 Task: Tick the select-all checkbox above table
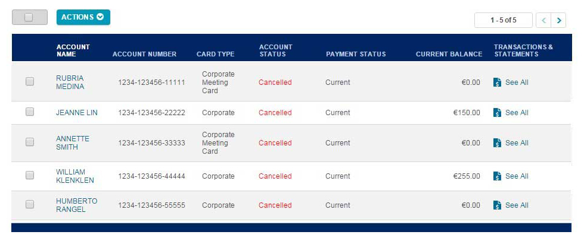(29, 17)
